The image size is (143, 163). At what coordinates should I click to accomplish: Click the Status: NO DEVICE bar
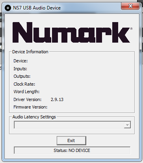(72, 150)
